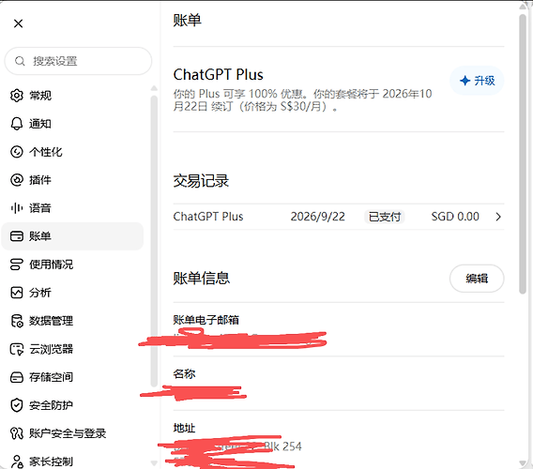Click the 地址 label
The width and height of the screenshot is (533, 469).
(x=184, y=429)
